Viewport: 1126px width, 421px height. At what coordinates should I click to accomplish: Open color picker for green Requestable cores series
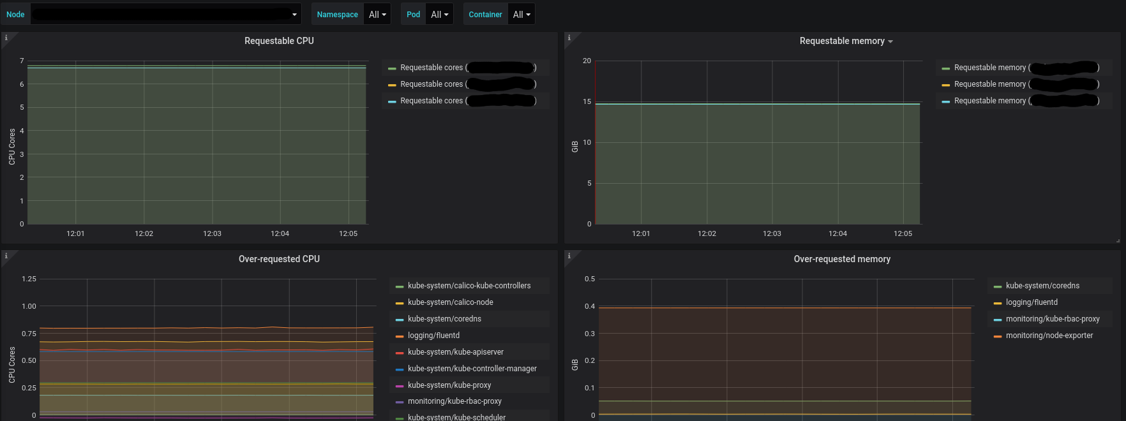click(x=392, y=68)
